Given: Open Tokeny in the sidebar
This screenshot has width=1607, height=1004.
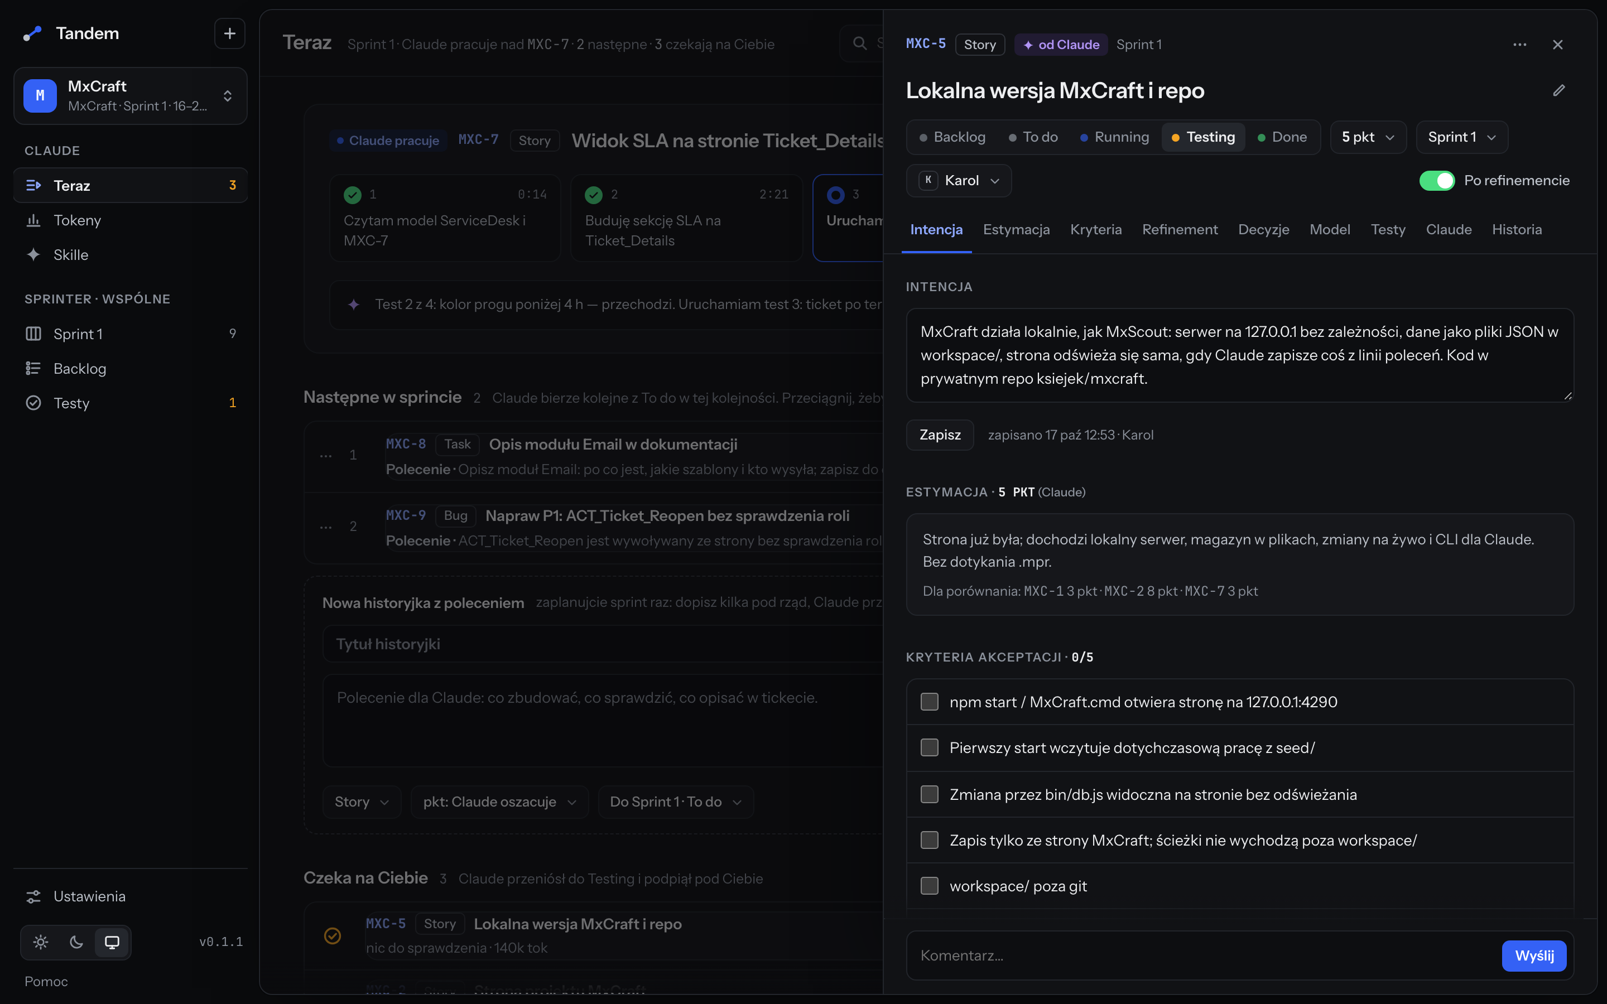Looking at the screenshot, I should click(x=130, y=220).
